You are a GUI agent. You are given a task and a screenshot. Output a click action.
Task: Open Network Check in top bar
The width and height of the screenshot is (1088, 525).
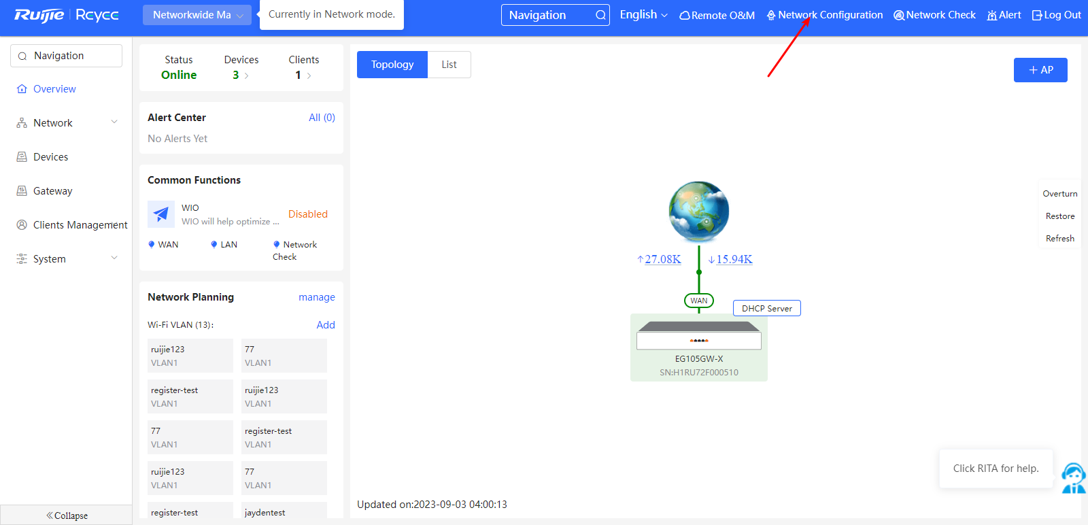pos(934,15)
